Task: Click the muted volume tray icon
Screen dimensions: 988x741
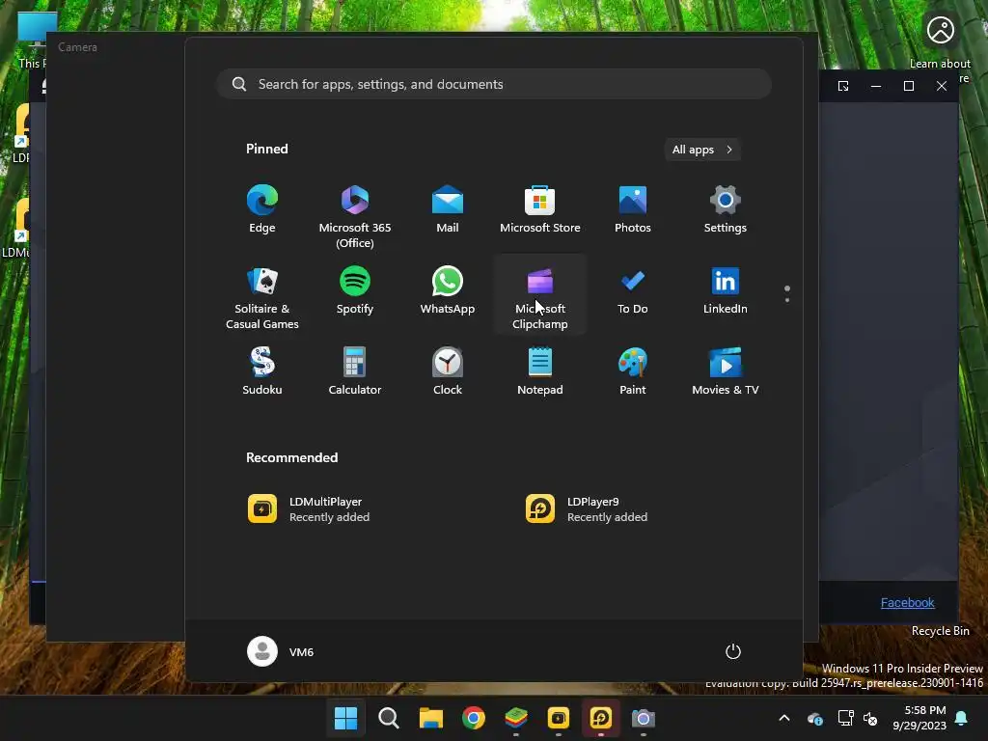Action: click(870, 718)
